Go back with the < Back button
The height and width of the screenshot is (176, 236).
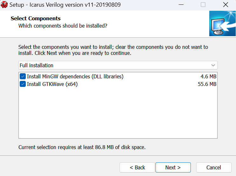click(x=137, y=167)
